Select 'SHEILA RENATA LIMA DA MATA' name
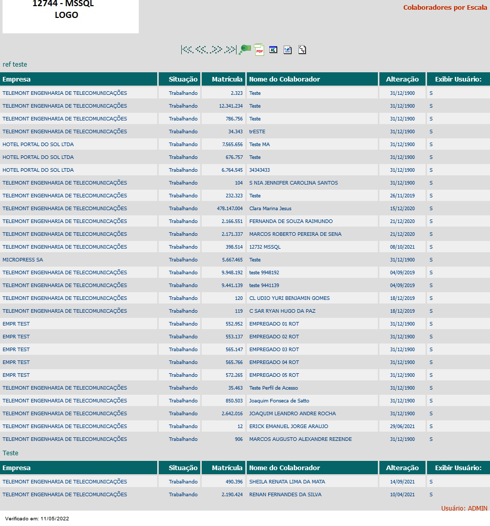The image size is (490, 526). click(x=287, y=482)
